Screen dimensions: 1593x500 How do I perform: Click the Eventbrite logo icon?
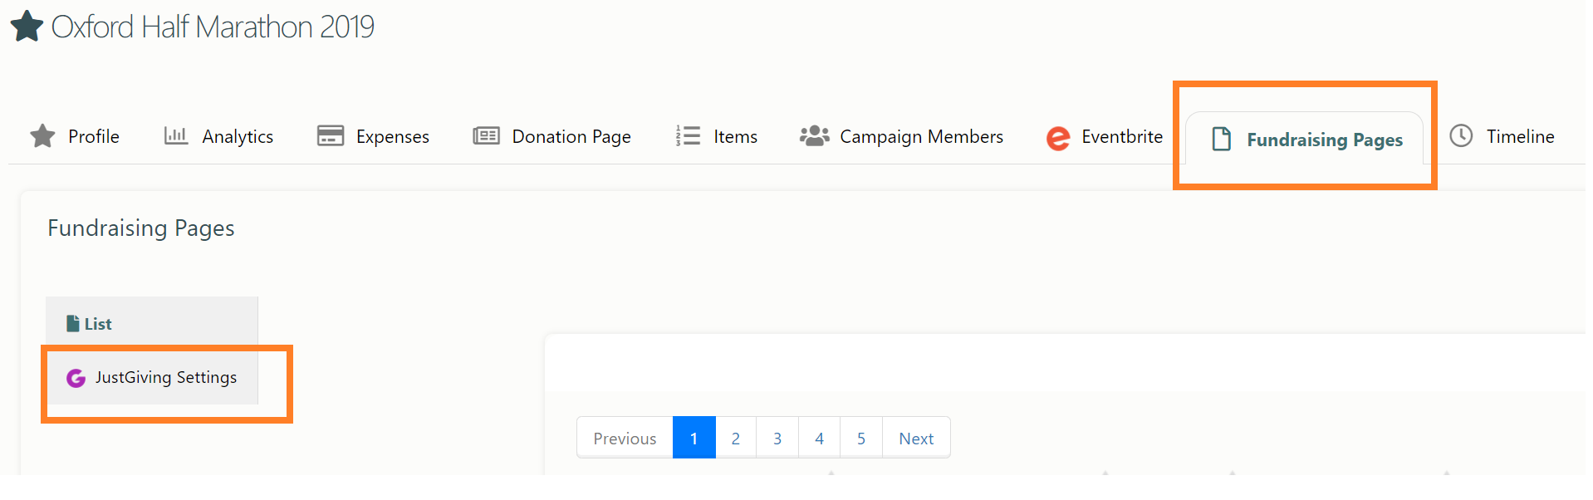click(x=1058, y=138)
